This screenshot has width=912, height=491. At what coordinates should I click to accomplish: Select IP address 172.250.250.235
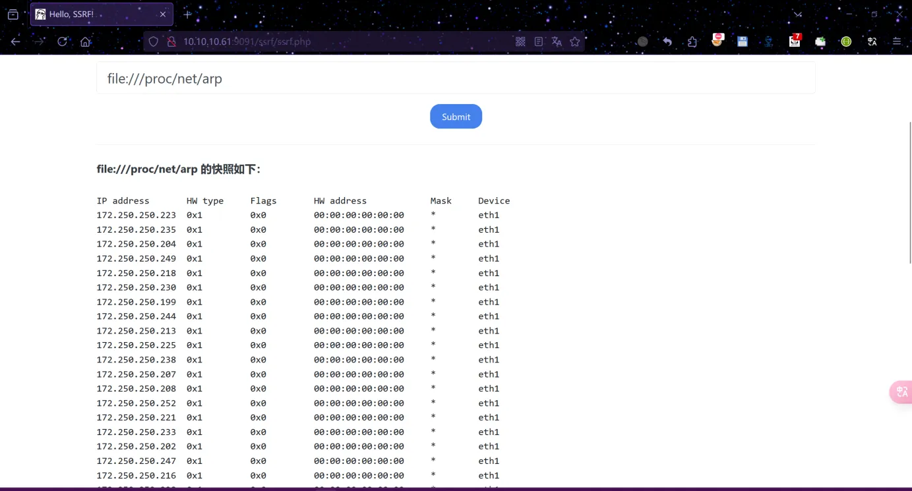[x=137, y=229]
